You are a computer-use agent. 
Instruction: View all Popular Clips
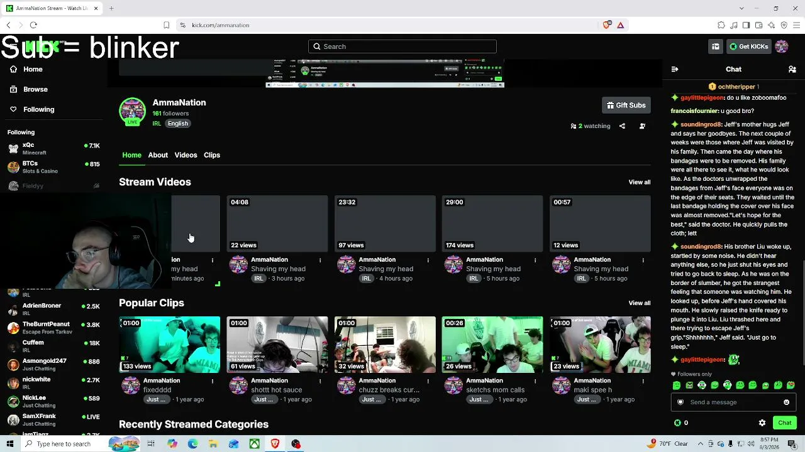coord(640,303)
